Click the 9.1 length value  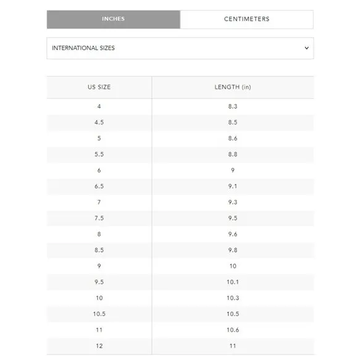(233, 186)
